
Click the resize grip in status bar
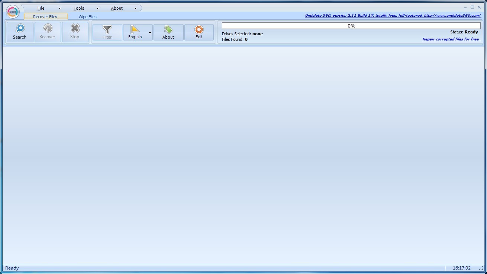(x=481, y=268)
